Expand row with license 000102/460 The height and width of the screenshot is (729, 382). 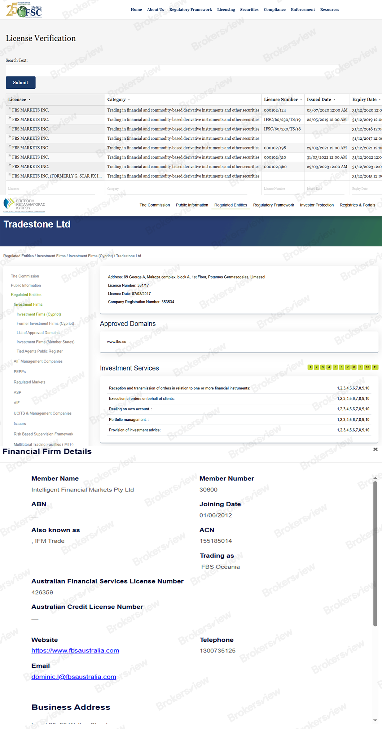[10, 165]
